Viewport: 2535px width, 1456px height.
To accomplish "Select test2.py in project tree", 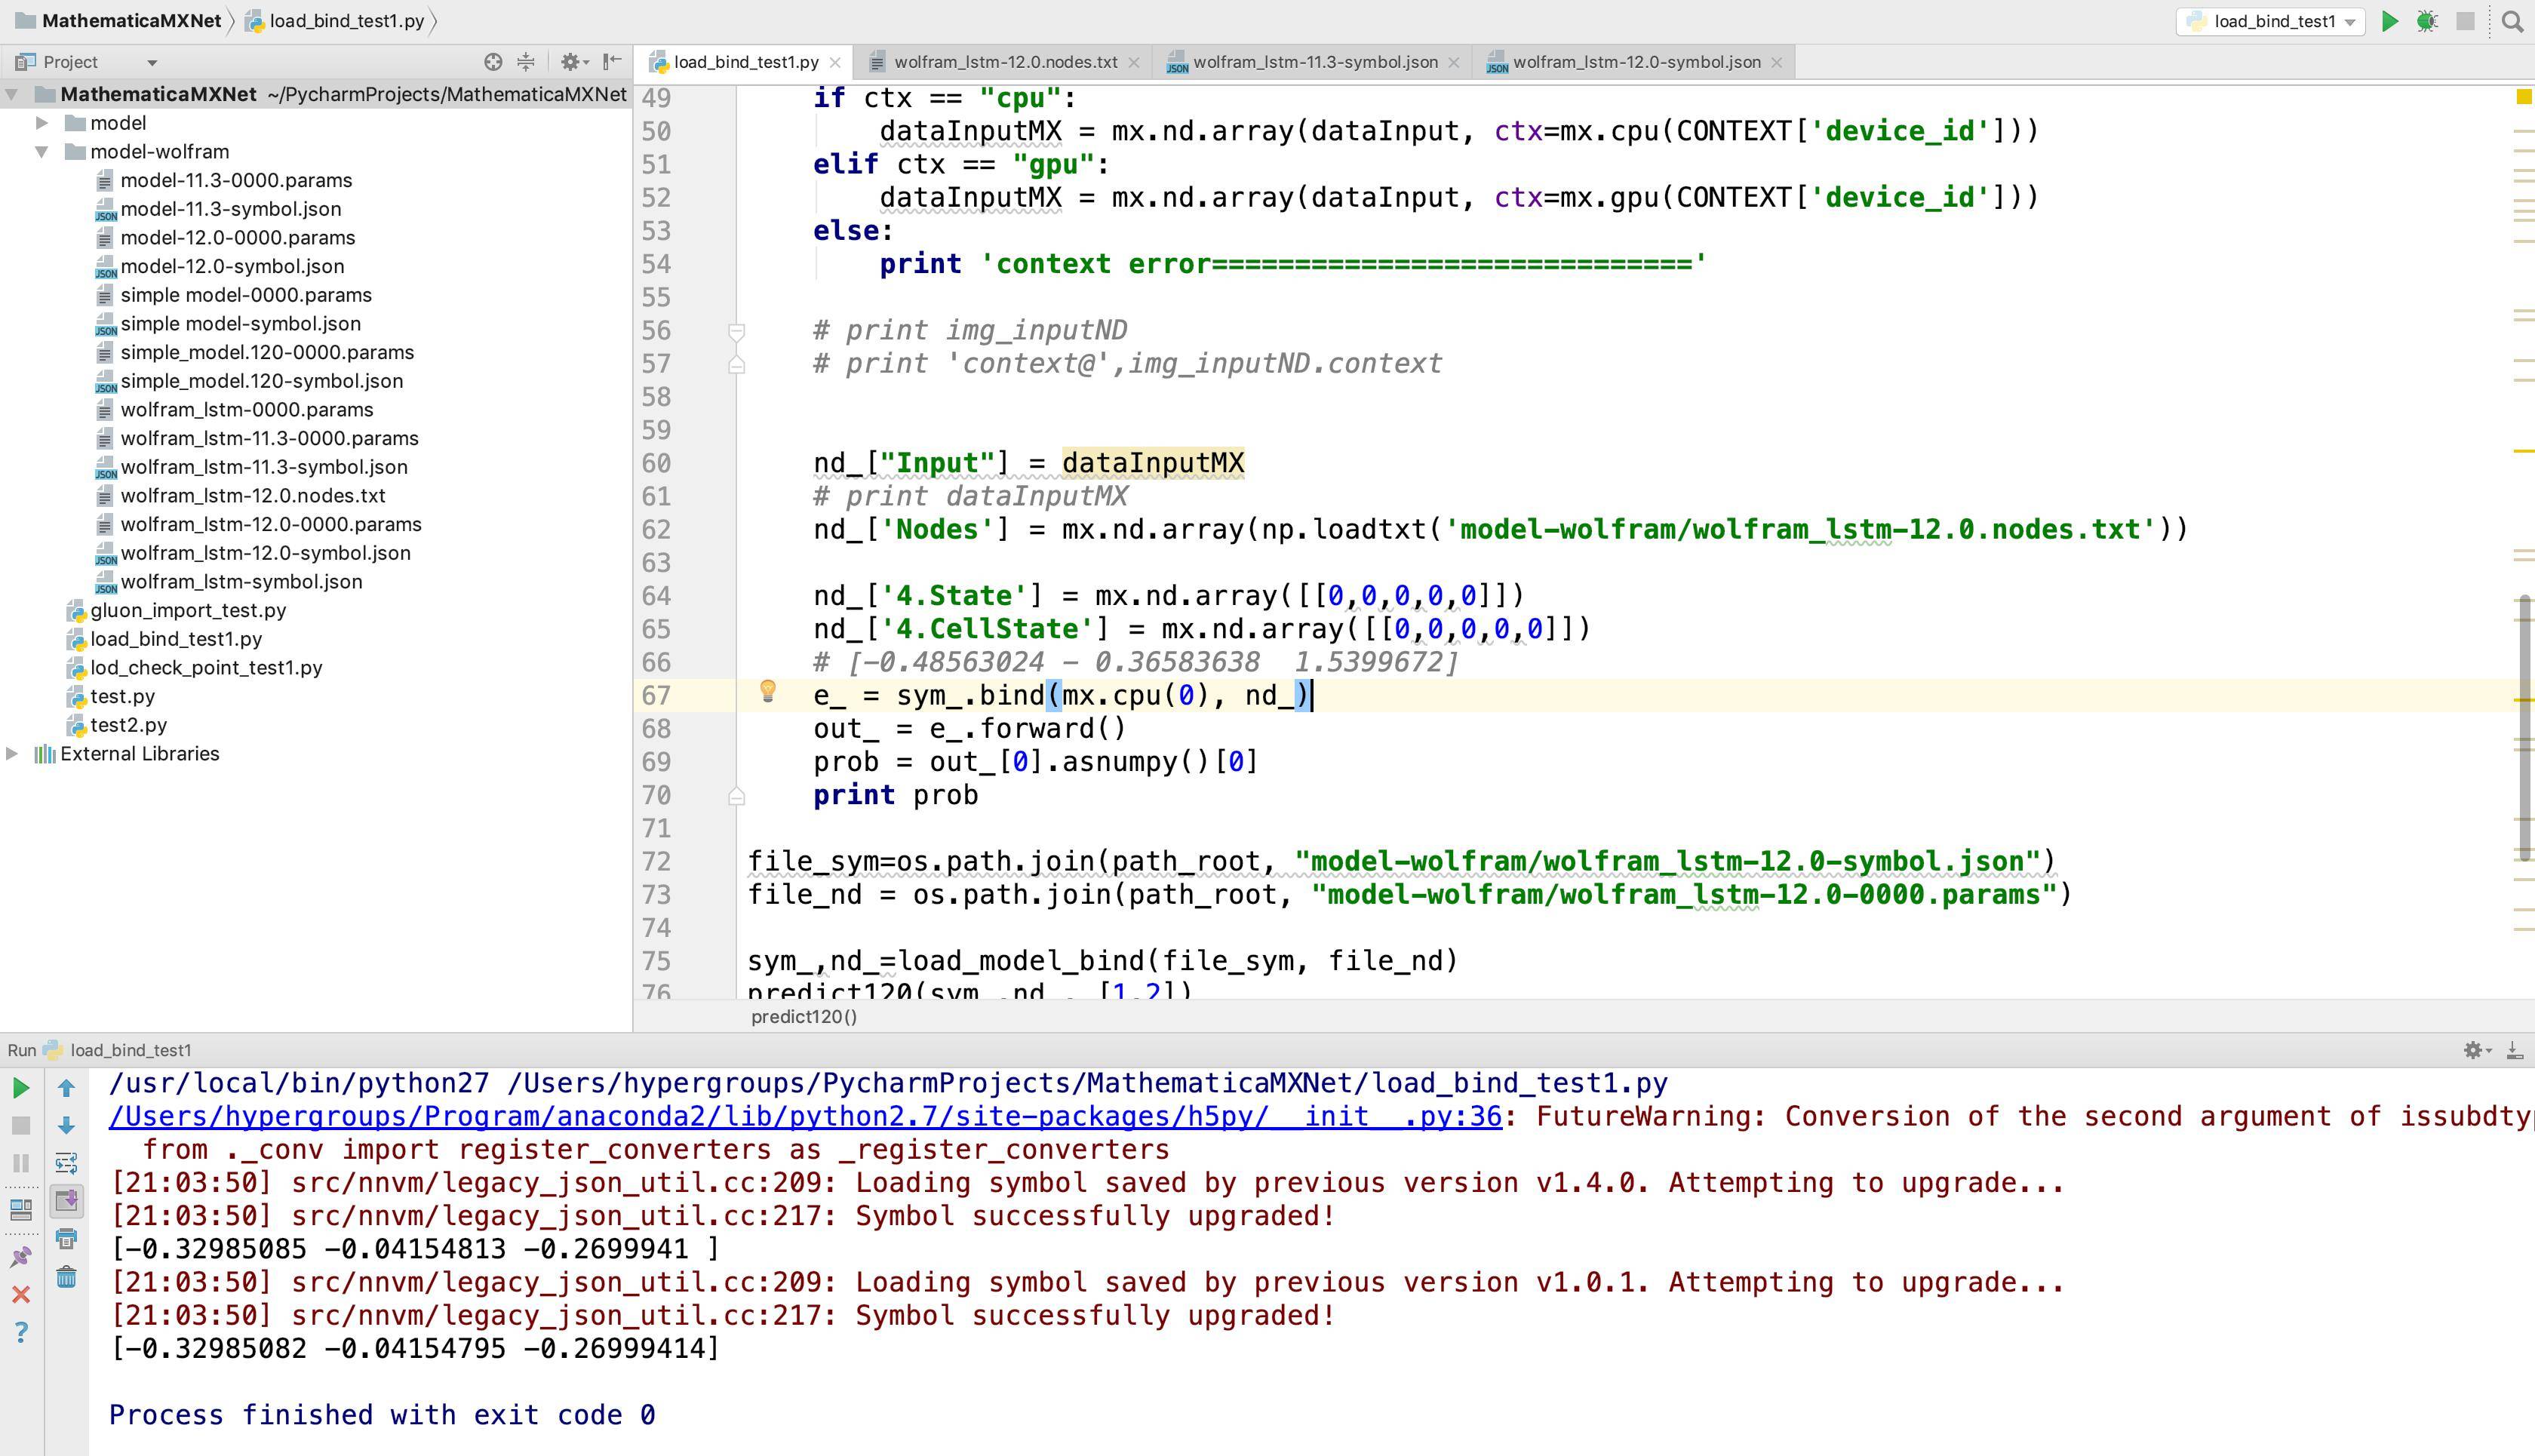I will pos(128,725).
